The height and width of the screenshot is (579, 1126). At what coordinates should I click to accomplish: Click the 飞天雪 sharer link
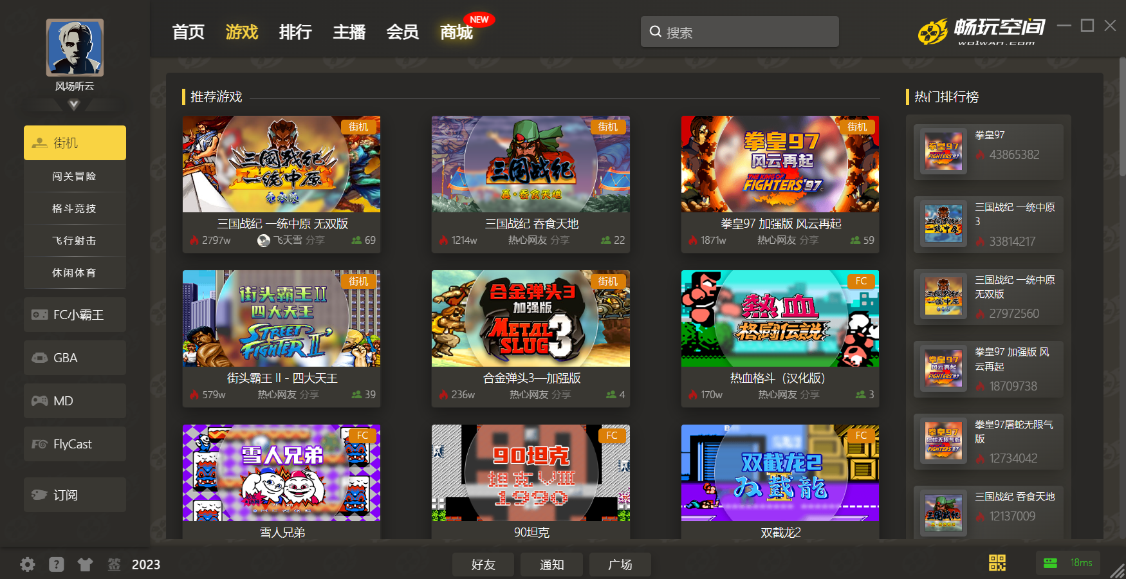(x=288, y=240)
